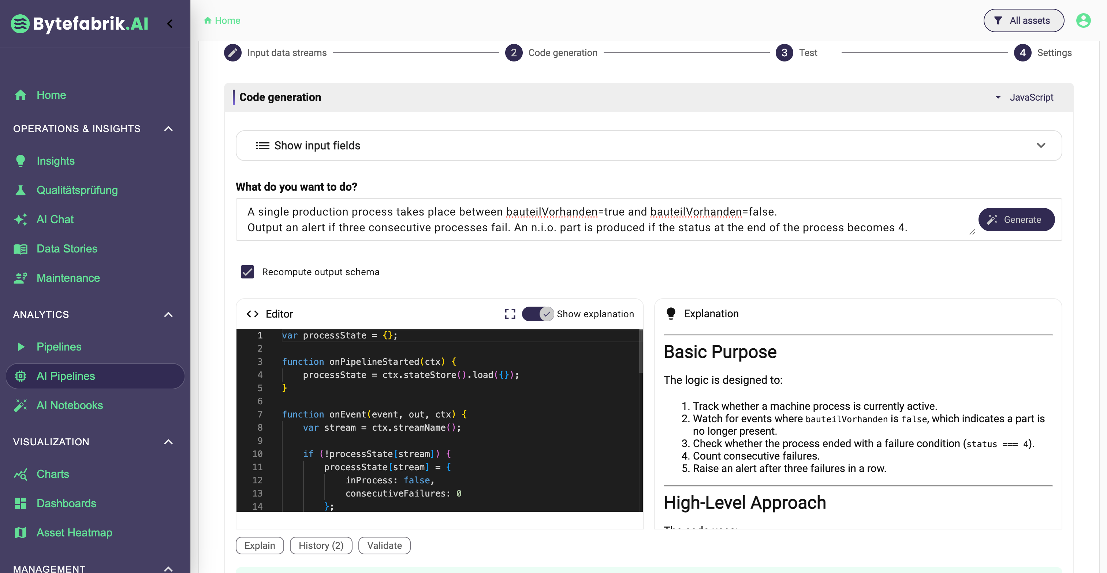Click code line 1 in editor
Viewport: 1107px width, 573px height.
[x=339, y=336]
